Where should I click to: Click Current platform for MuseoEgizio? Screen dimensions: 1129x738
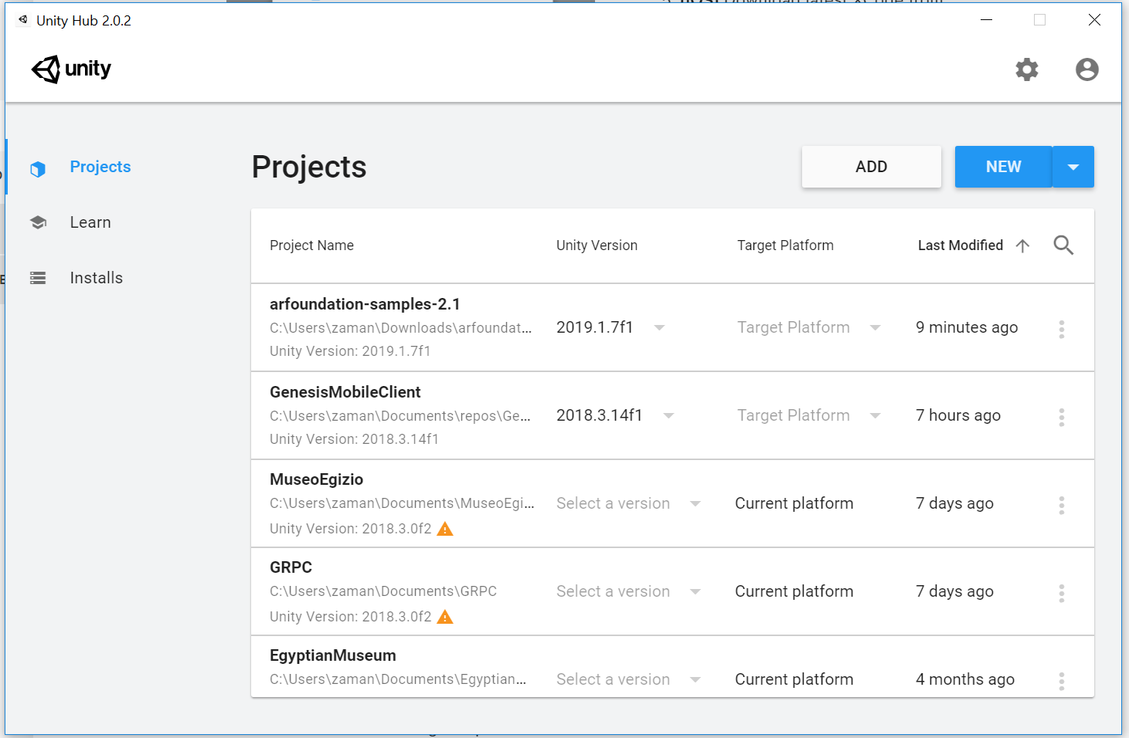[x=794, y=503]
